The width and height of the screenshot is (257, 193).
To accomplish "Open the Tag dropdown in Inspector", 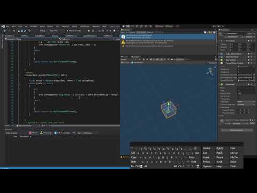I will click(x=233, y=37).
